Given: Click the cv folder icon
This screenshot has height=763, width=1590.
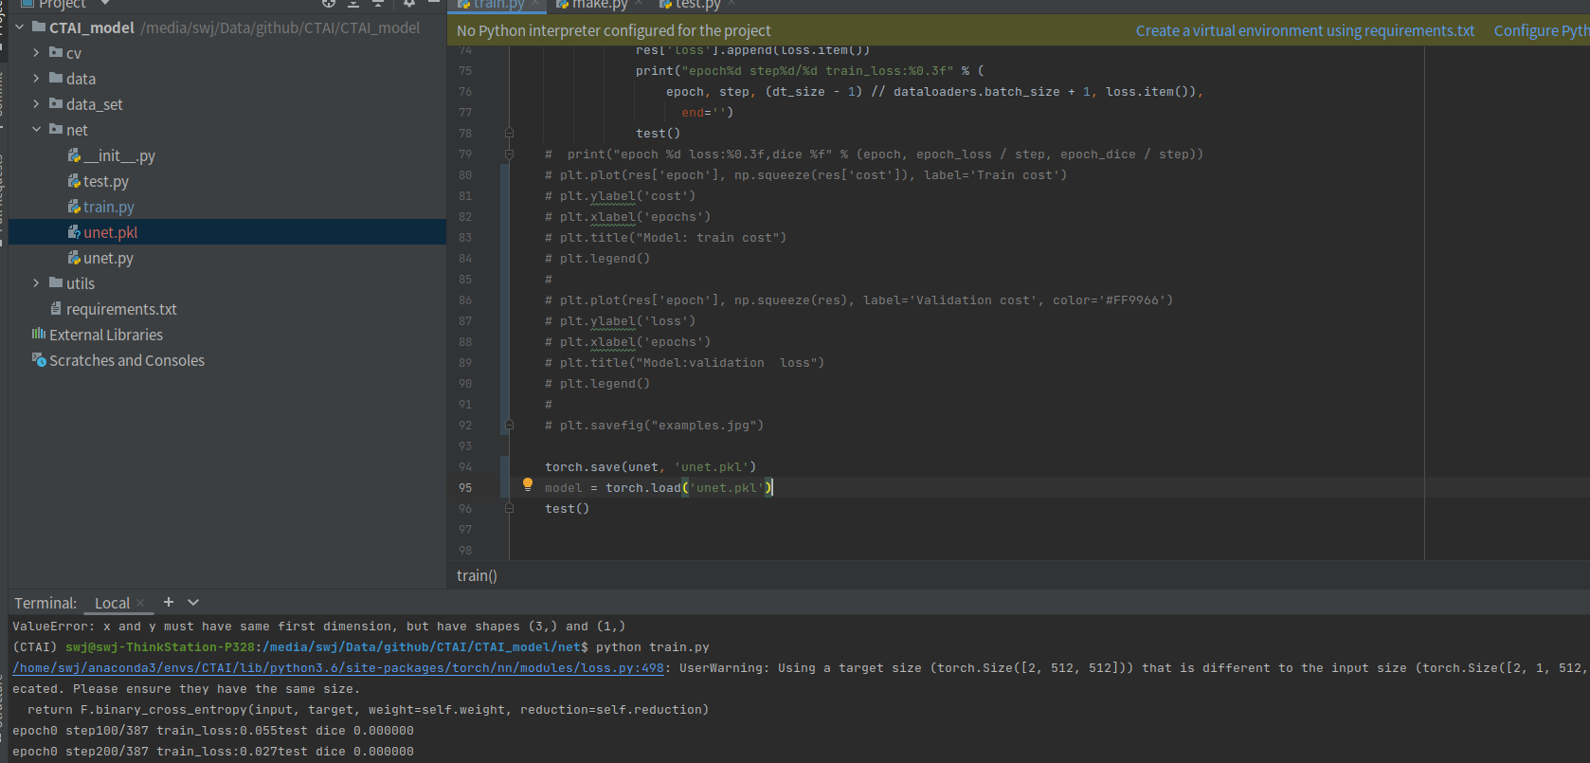Looking at the screenshot, I should click(56, 53).
